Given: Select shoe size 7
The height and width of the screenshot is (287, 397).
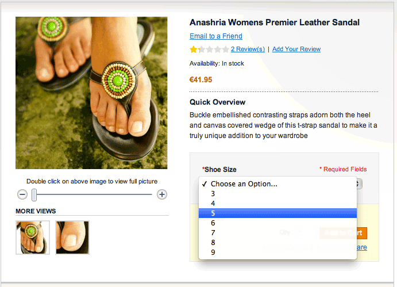Looking at the screenshot, I should [x=213, y=233].
